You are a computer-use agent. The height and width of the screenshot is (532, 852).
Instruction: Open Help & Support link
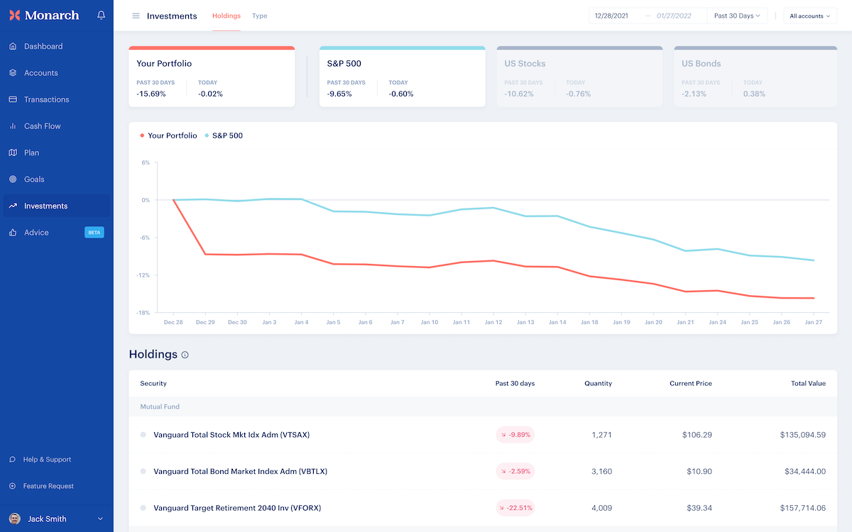tap(47, 460)
